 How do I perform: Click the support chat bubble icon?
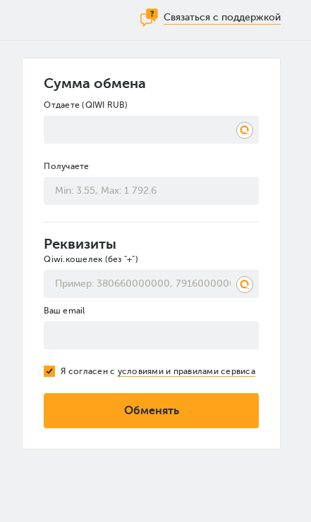[149, 18]
